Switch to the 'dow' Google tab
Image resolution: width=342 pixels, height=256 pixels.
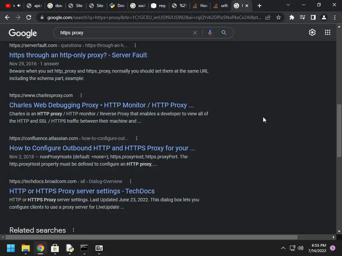(55, 6)
